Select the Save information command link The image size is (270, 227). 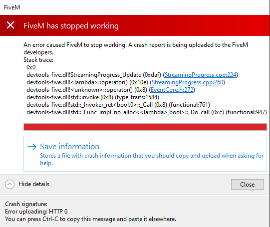coord(145,154)
